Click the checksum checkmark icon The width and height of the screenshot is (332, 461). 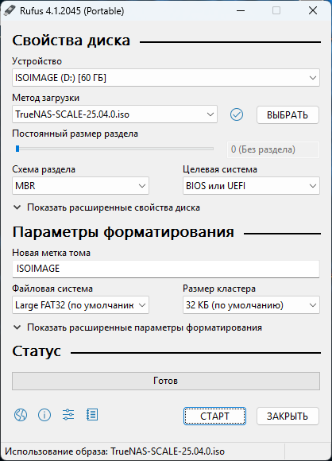[237, 114]
